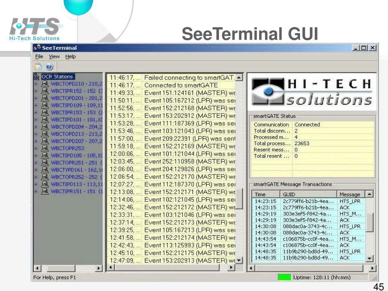Open the File menu
The image size is (388, 291).
click(39, 57)
